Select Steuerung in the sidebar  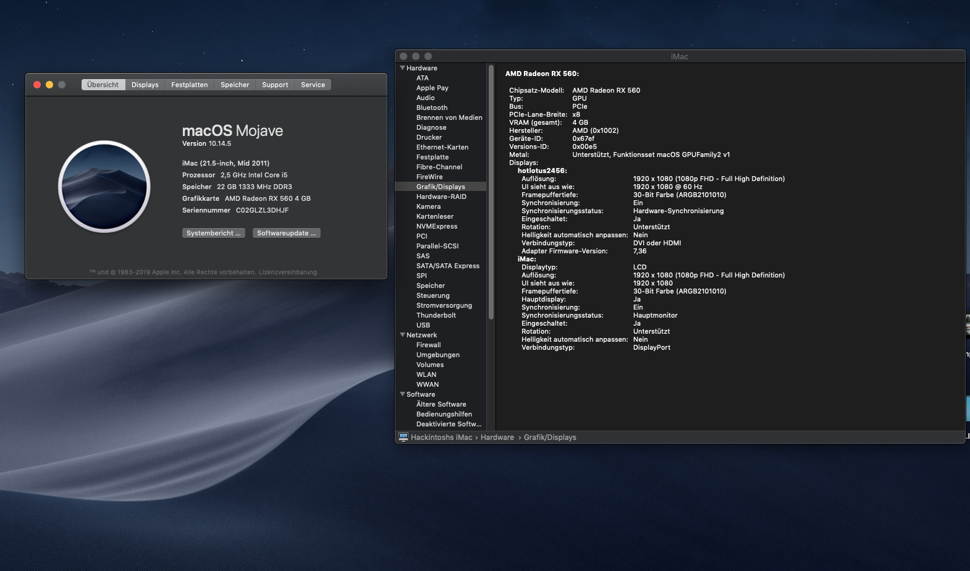tap(433, 295)
